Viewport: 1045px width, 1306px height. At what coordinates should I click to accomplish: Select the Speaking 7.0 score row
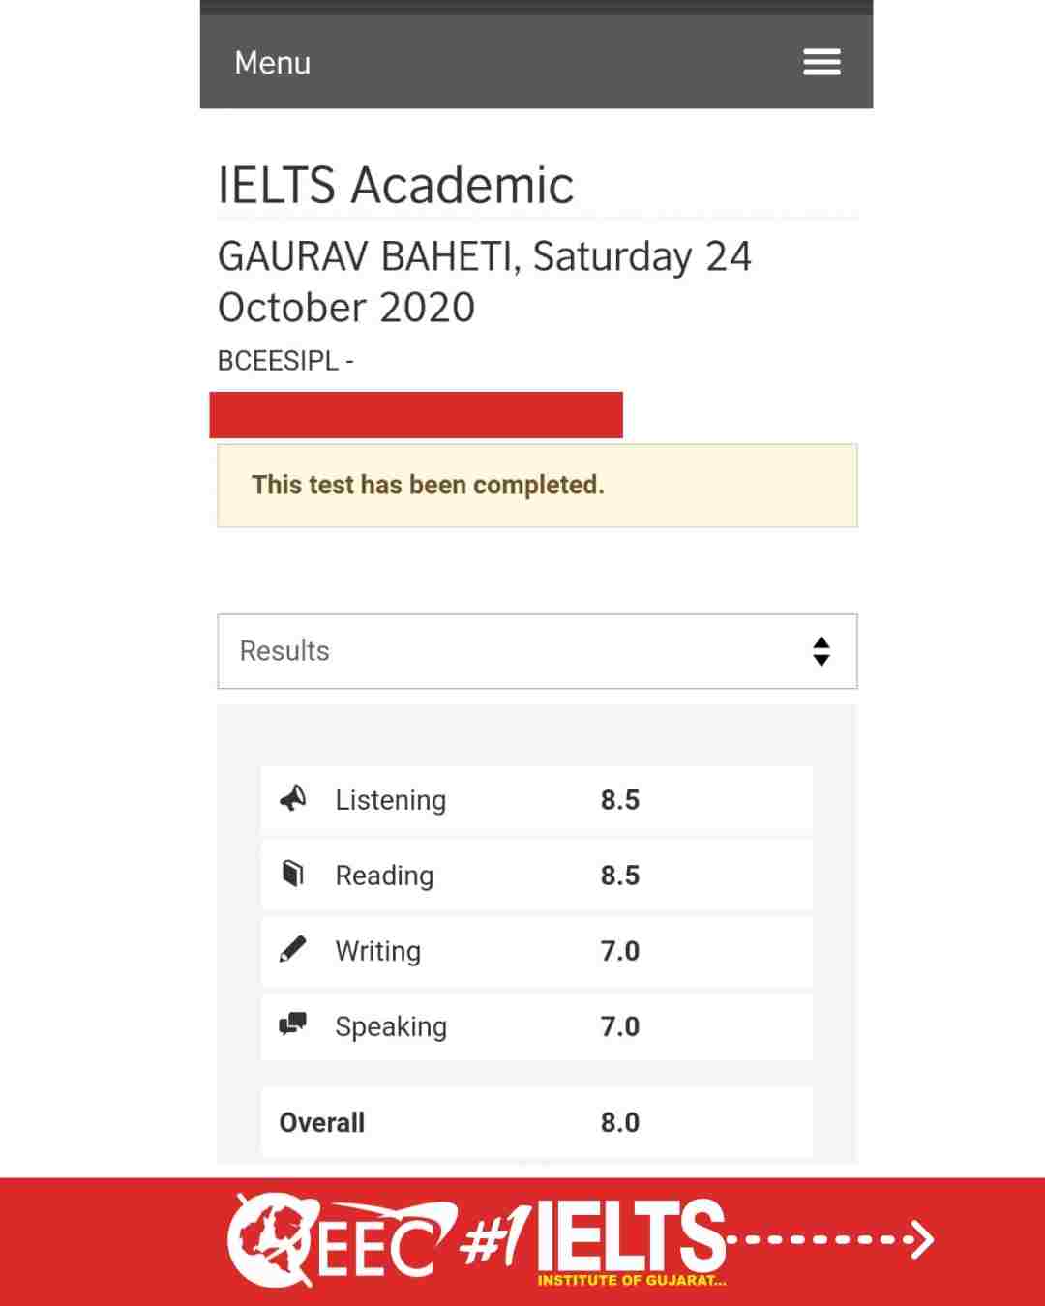coord(537,1026)
